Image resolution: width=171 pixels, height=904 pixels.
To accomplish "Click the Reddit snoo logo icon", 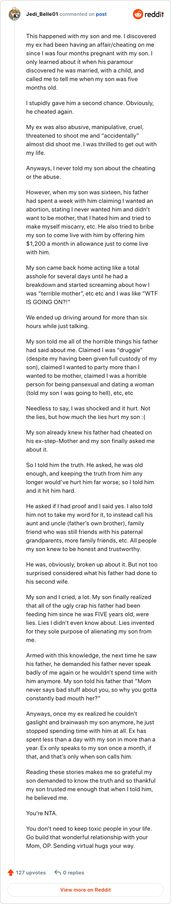I will (138, 14).
